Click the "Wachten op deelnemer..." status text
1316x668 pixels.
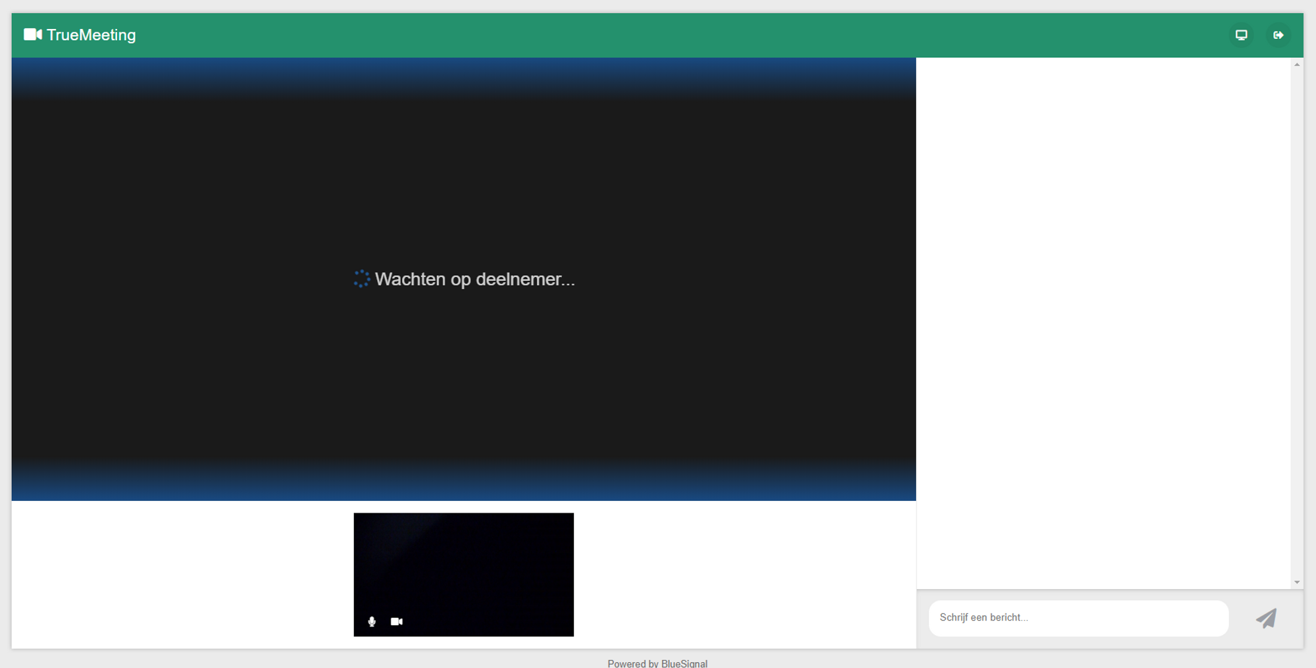coord(474,279)
